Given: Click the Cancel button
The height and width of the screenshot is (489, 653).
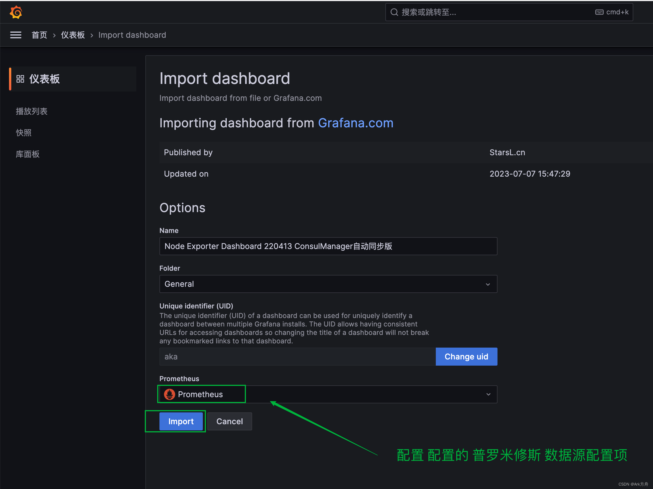Looking at the screenshot, I should click(230, 421).
